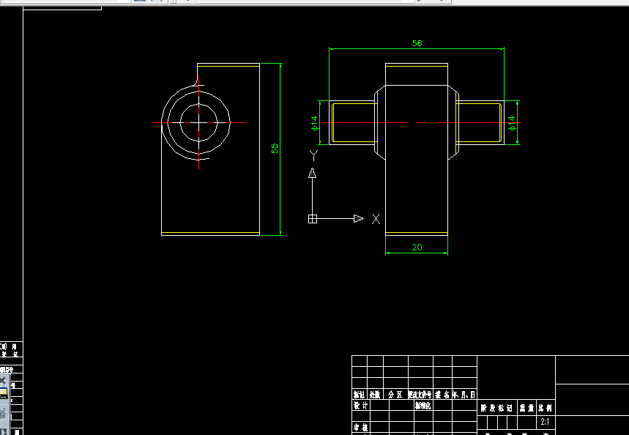Select the 更改文件号 column header

420,395
